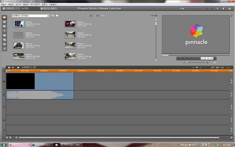Switch to Adobe Photoshop in the taskbar
The width and height of the screenshot is (235, 147).
pyautogui.click(x=42, y=145)
